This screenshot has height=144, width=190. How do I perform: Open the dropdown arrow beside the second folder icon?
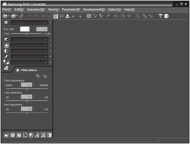point(17,16)
